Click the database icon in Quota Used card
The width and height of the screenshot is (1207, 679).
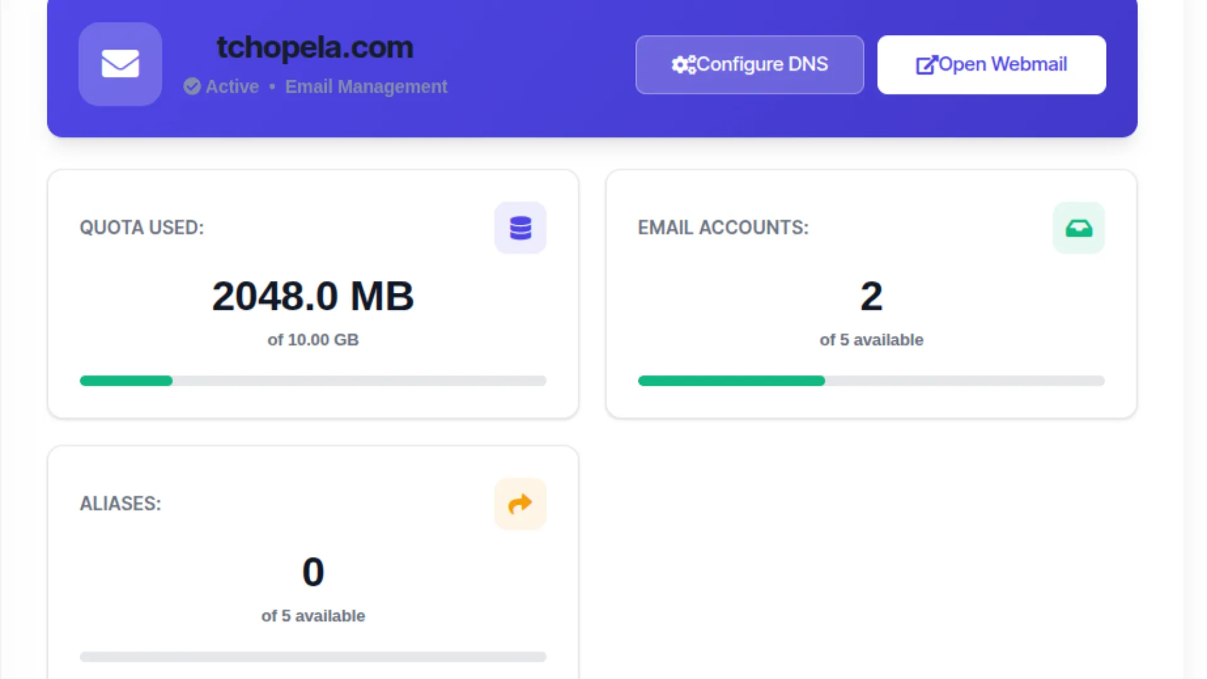pos(520,228)
